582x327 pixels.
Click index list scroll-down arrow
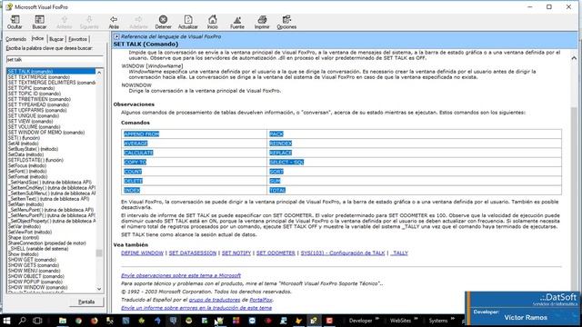point(99,289)
